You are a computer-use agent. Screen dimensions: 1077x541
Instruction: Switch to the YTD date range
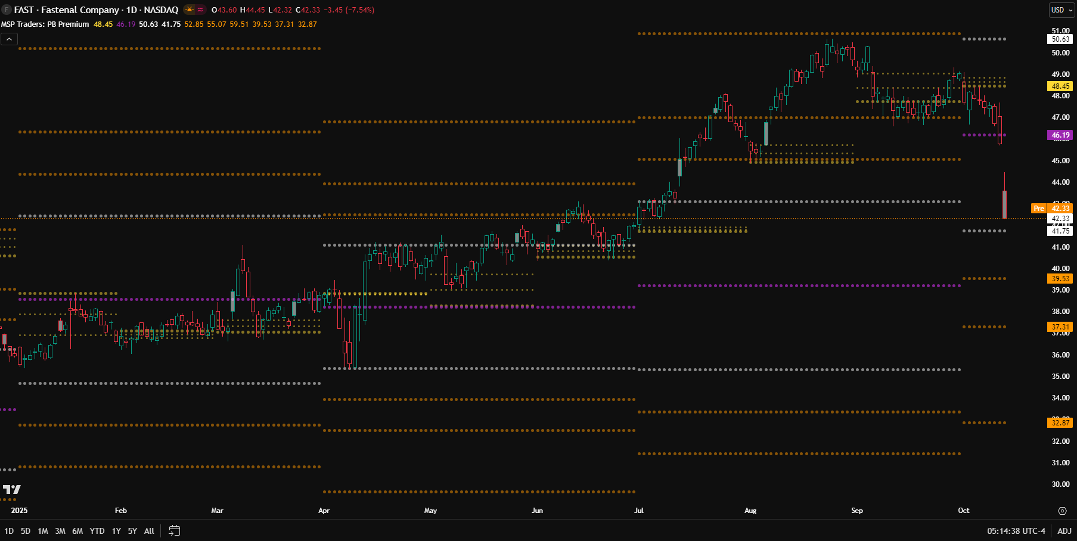[97, 530]
